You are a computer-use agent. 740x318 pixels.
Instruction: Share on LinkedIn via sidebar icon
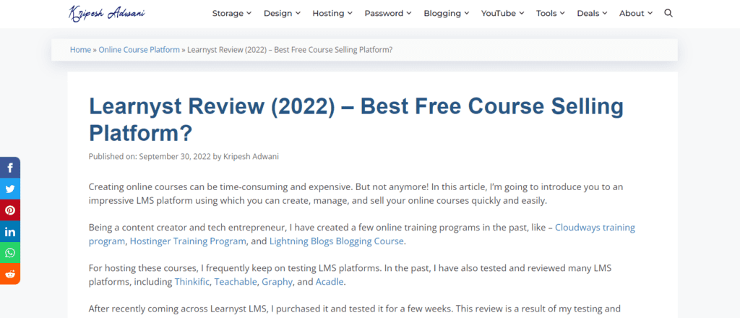(x=10, y=231)
